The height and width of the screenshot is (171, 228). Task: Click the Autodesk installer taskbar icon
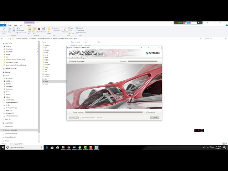click(96, 147)
